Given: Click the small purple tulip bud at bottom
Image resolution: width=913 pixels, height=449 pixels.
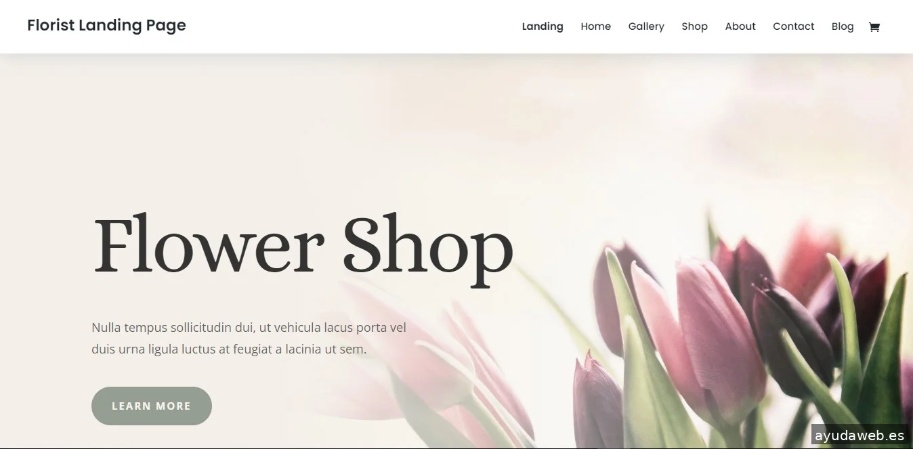Looking at the screenshot, I should [597, 403].
